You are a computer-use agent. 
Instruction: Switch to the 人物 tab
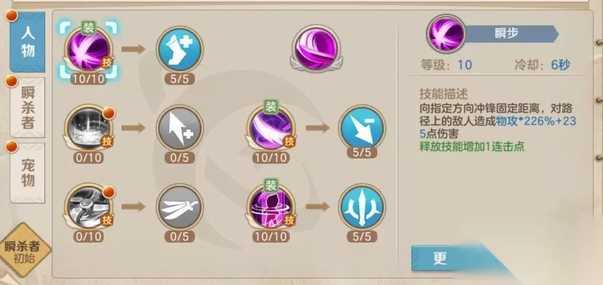coord(27,42)
